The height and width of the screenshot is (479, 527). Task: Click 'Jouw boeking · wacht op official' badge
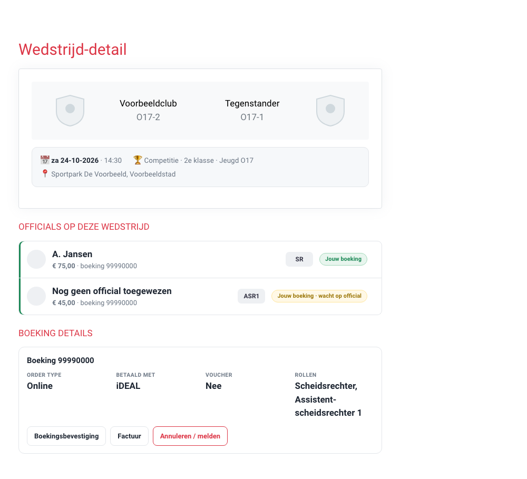tap(319, 296)
